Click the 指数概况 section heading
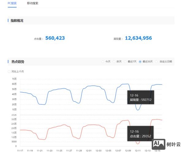This screenshot has width=183, height=153. pos(17,21)
